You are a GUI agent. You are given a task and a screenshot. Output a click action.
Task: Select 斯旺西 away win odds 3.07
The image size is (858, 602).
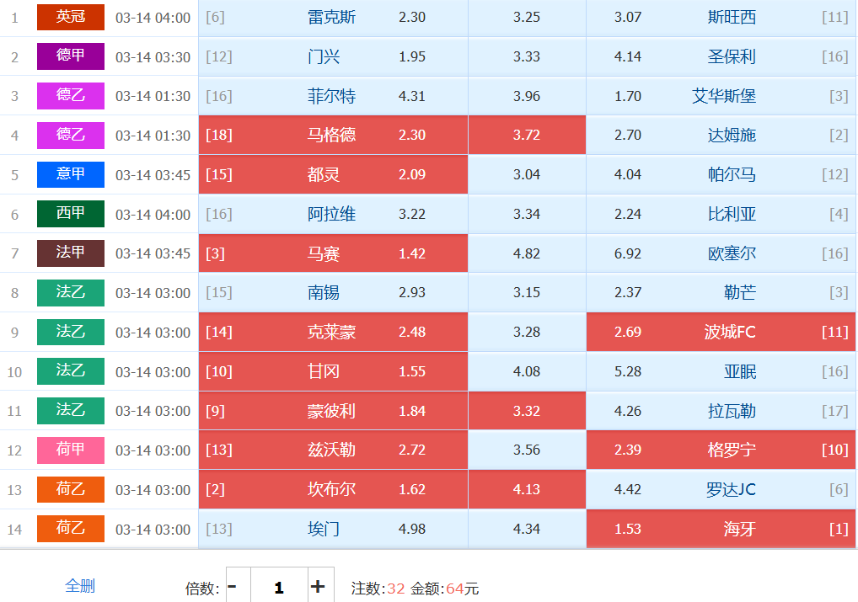721,18
